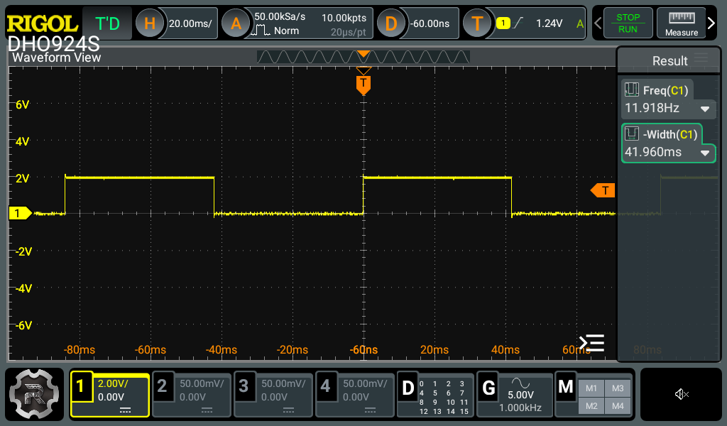The height and width of the screenshot is (426, 727).
Task: Click the orange D delay settings icon
Action: tap(391, 23)
